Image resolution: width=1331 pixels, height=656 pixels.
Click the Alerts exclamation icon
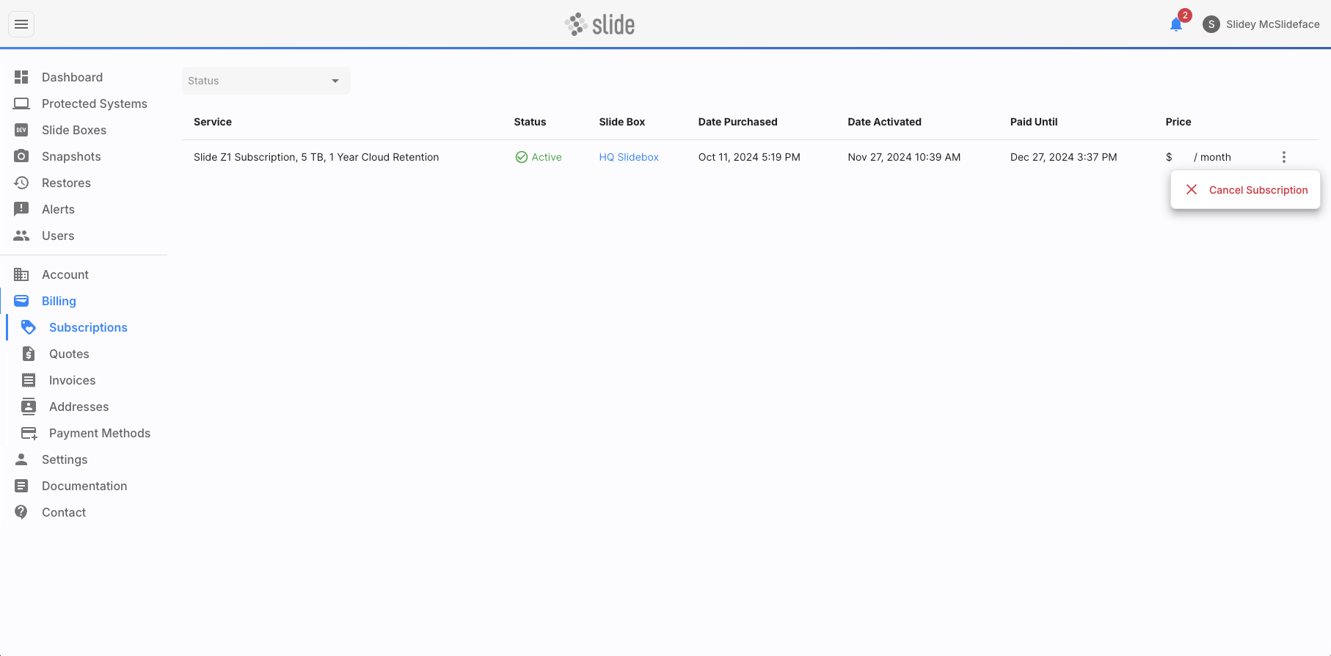point(21,209)
